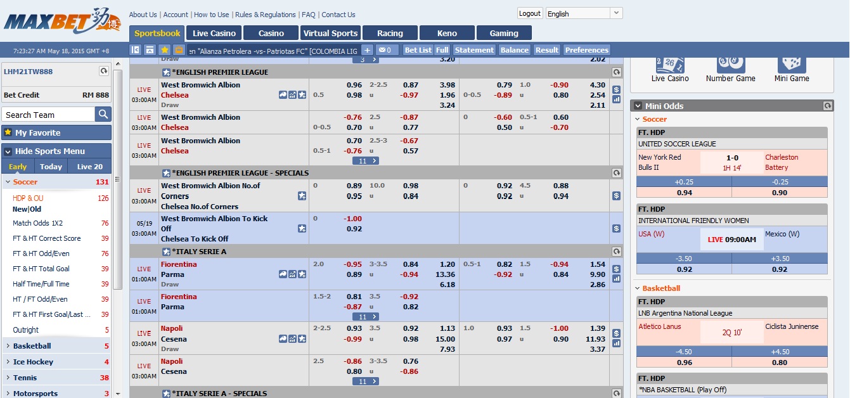Click the search magnifier next to Search Team
This screenshot has height=398, width=850.
(103, 114)
